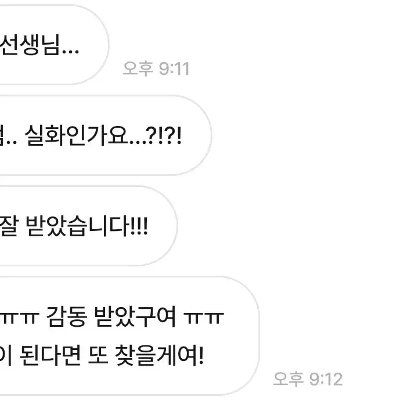404x404 pixels.
Task: Select the '선생님...' message bubble
Action: tap(54, 45)
